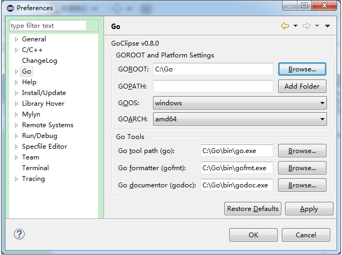This screenshot has width=342, height=255.
Task: Browse for the gofmt formatter path
Action: click(x=302, y=168)
